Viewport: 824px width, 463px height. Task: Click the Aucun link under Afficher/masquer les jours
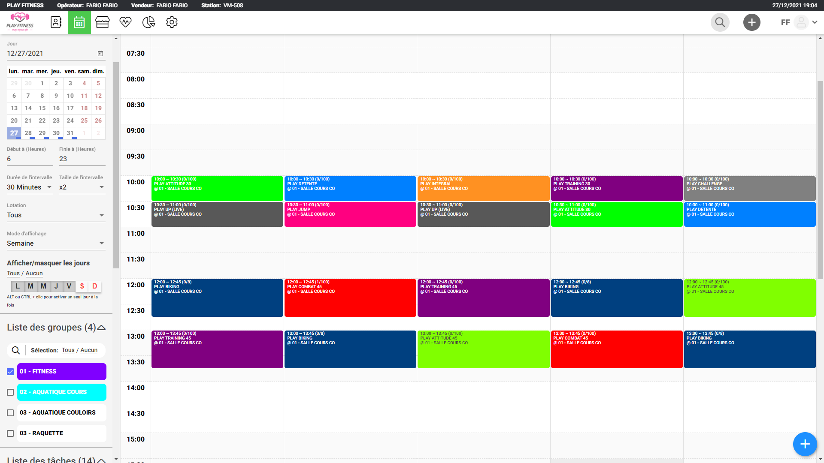point(34,274)
